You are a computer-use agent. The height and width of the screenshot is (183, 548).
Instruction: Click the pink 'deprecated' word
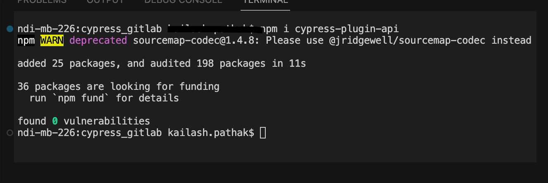point(98,40)
